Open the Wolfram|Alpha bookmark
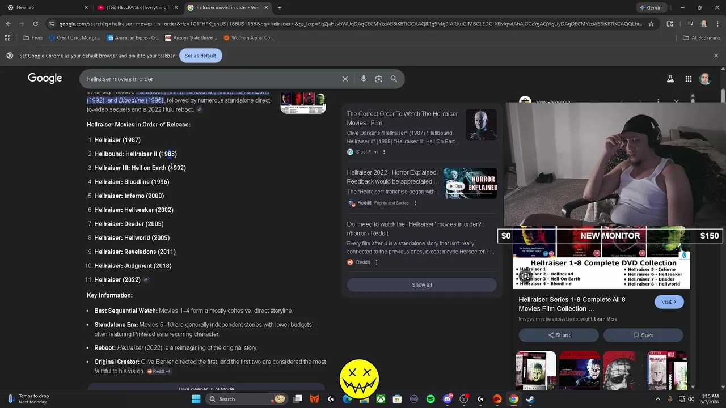 coord(248,38)
